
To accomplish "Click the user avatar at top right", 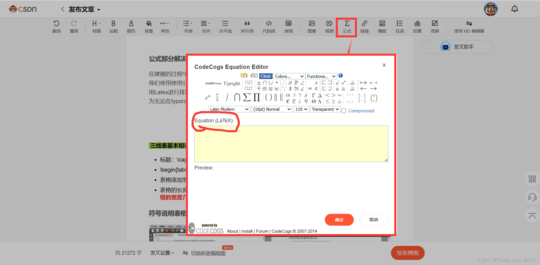I will pyautogui.click(x=491, y=9).
